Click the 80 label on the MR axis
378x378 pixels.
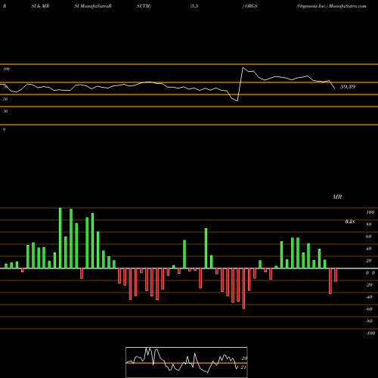click(369, 225)
